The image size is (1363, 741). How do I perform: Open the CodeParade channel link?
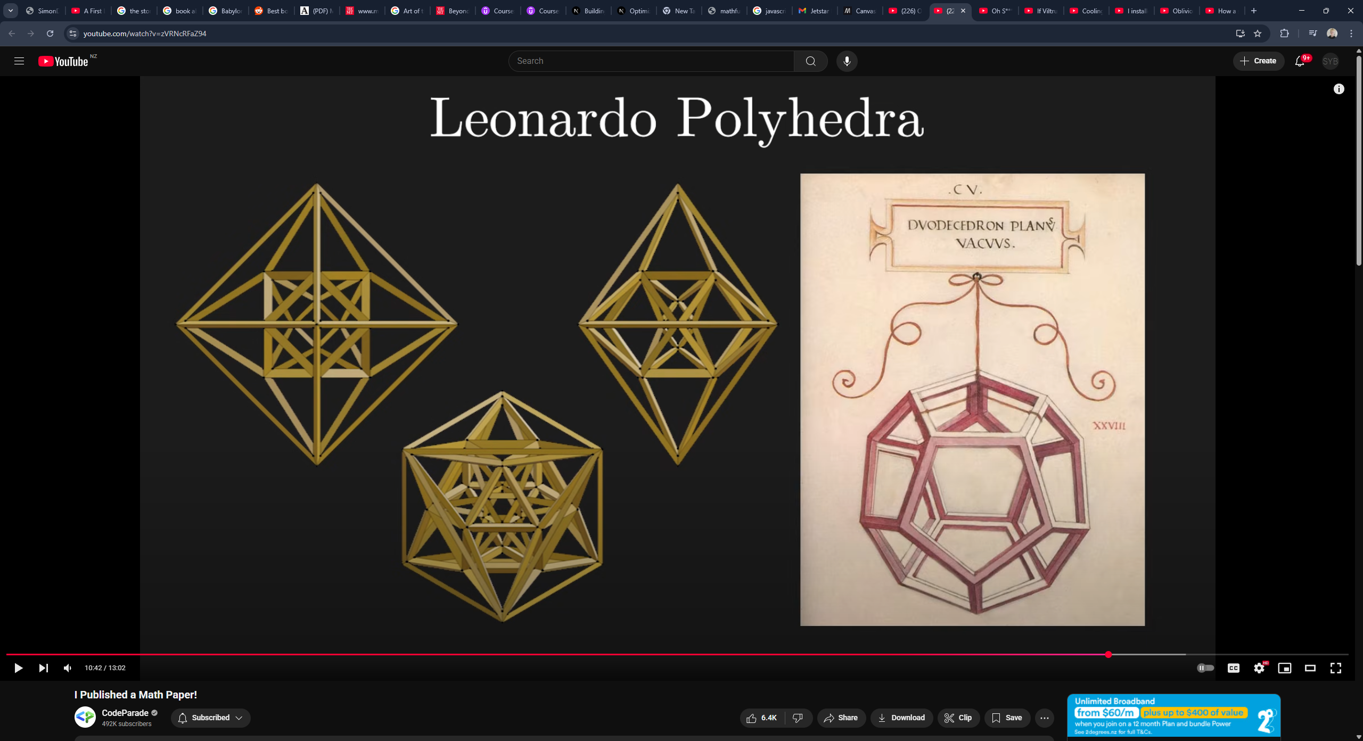tap(125, 713)
